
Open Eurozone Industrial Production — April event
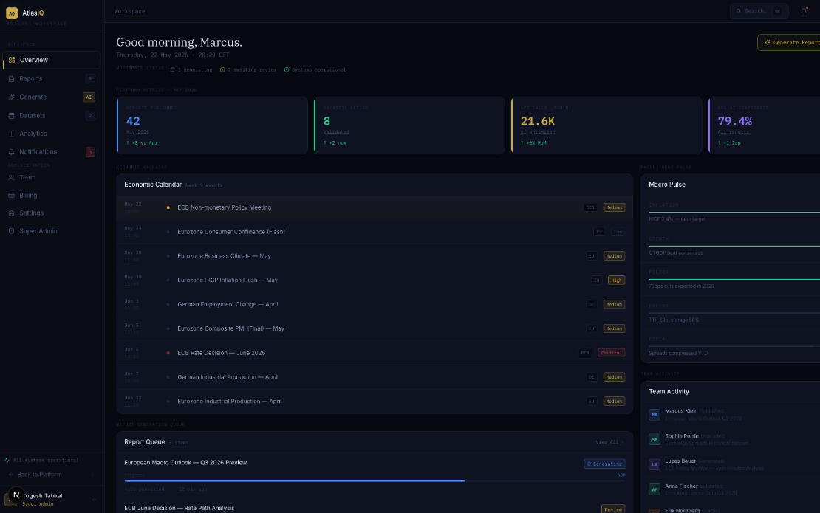[x=375, y=402]
